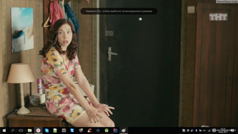The height and width of the screenshot is (134, 238).
Task: Click the first system tray app icon
Action: (x=184, y=130)
